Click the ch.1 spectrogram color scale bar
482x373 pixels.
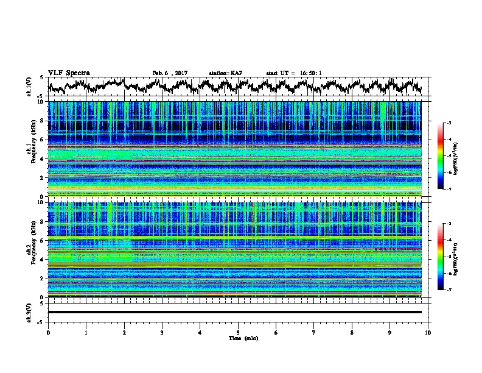coord(441,156)
